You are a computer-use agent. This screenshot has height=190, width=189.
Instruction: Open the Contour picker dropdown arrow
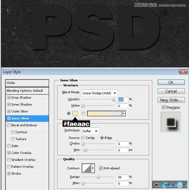click(x=93, y=168)
